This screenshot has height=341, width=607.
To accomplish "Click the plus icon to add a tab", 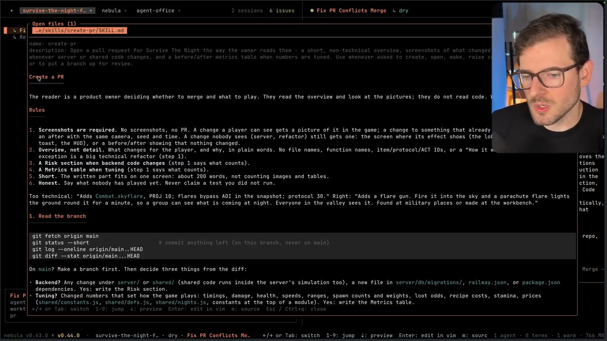I will click(12, 10).
